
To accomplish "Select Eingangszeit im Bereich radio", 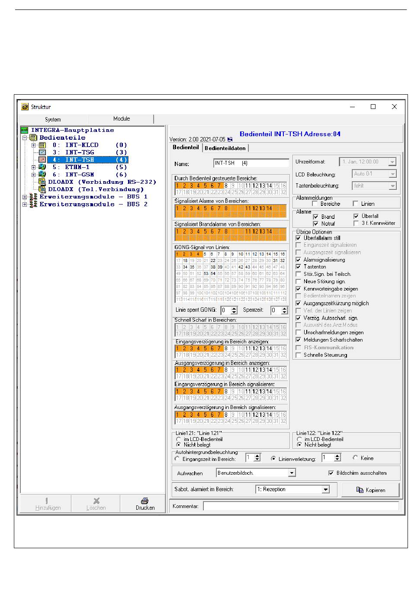I will 177,459.
